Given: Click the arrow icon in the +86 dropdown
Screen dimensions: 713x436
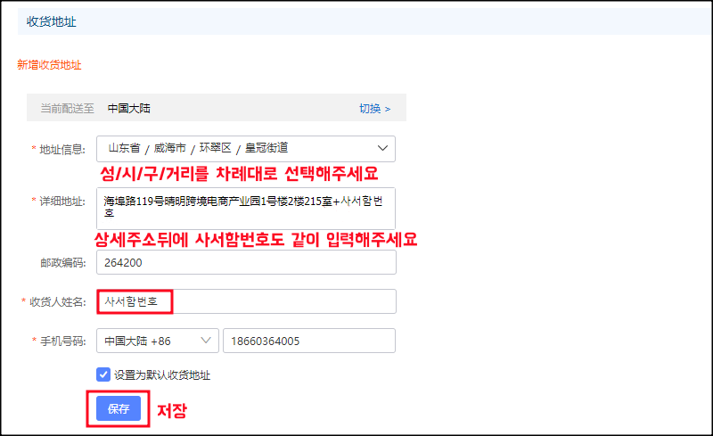Looking at the screenshot, I should pyautogui.click(x=206, y=340).
